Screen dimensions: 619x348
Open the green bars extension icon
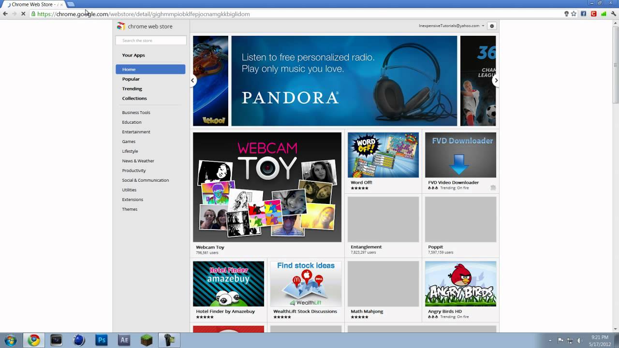click(x=603, y=14)
